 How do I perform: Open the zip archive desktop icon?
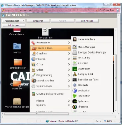17,101
